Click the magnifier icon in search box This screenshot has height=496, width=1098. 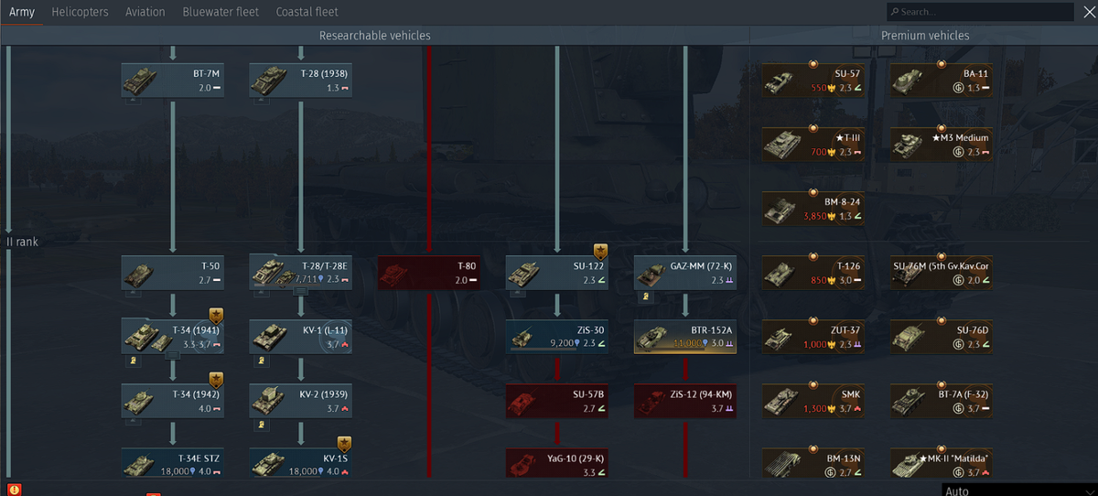point(894,12)
